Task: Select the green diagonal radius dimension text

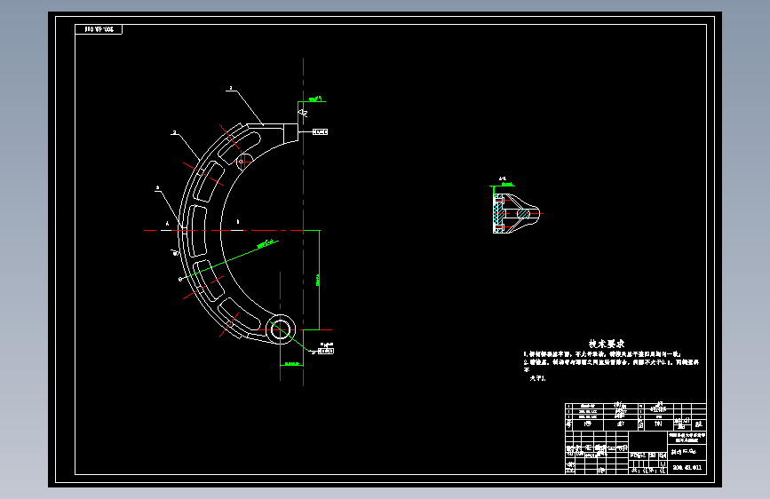Action: click(266, 243)
